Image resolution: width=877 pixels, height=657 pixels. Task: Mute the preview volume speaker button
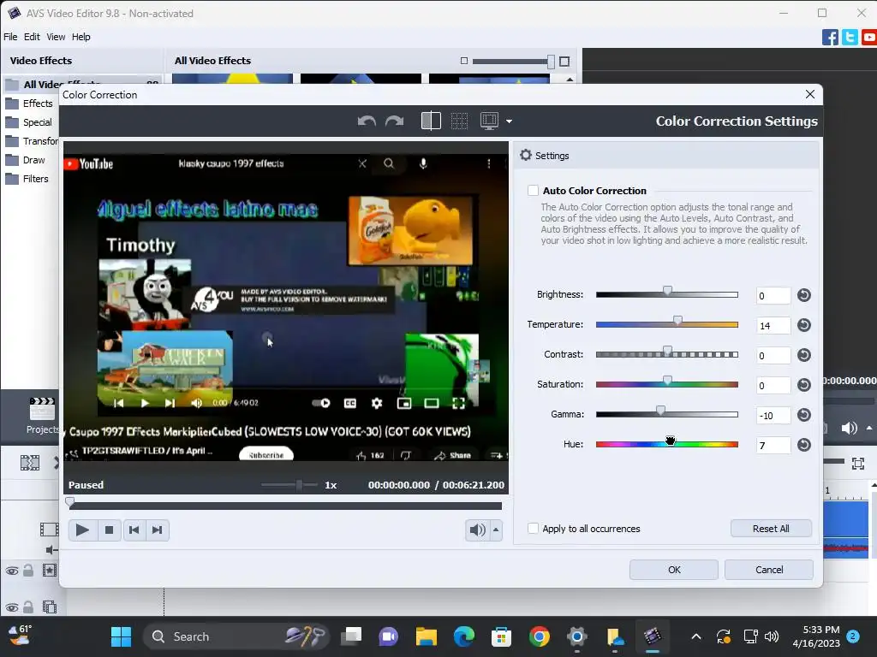pos(477,530)
